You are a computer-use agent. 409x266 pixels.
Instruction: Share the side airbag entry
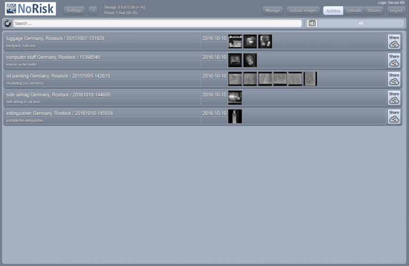pos(394,98)
